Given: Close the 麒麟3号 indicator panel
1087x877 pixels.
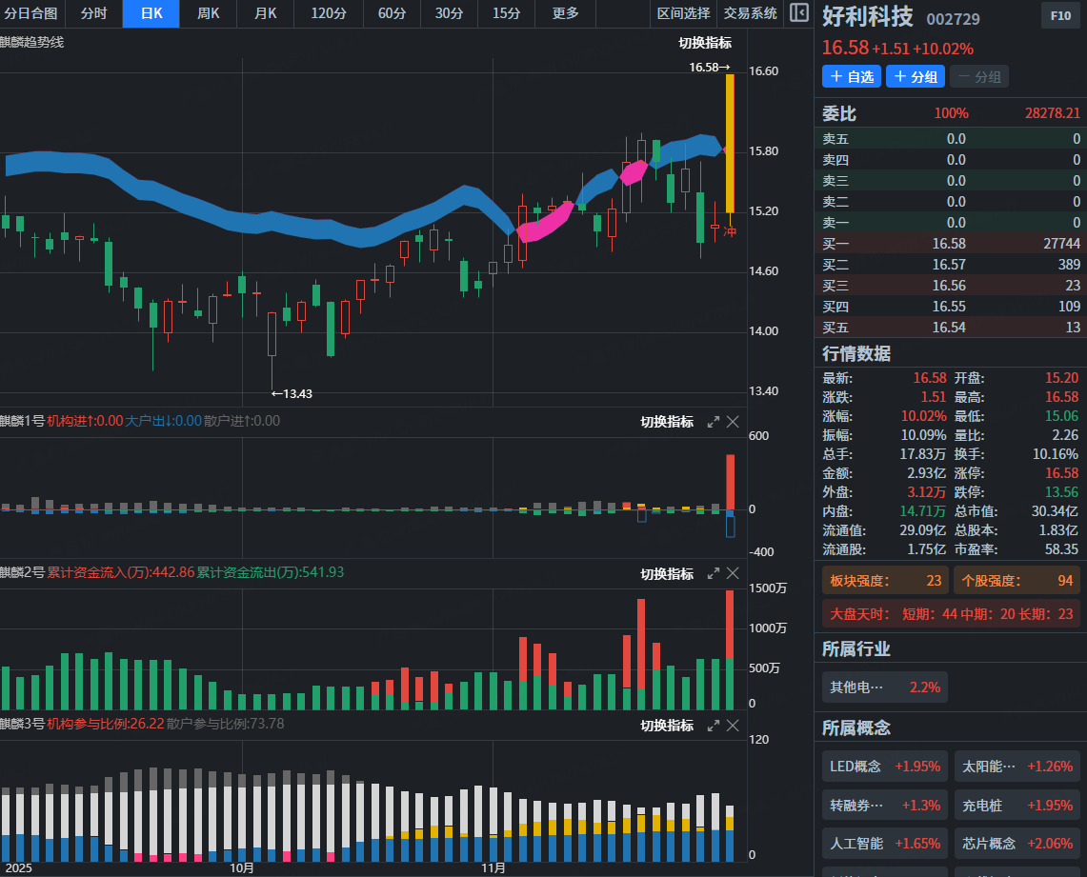Looking at the screenshot, I should pos(733,726).
